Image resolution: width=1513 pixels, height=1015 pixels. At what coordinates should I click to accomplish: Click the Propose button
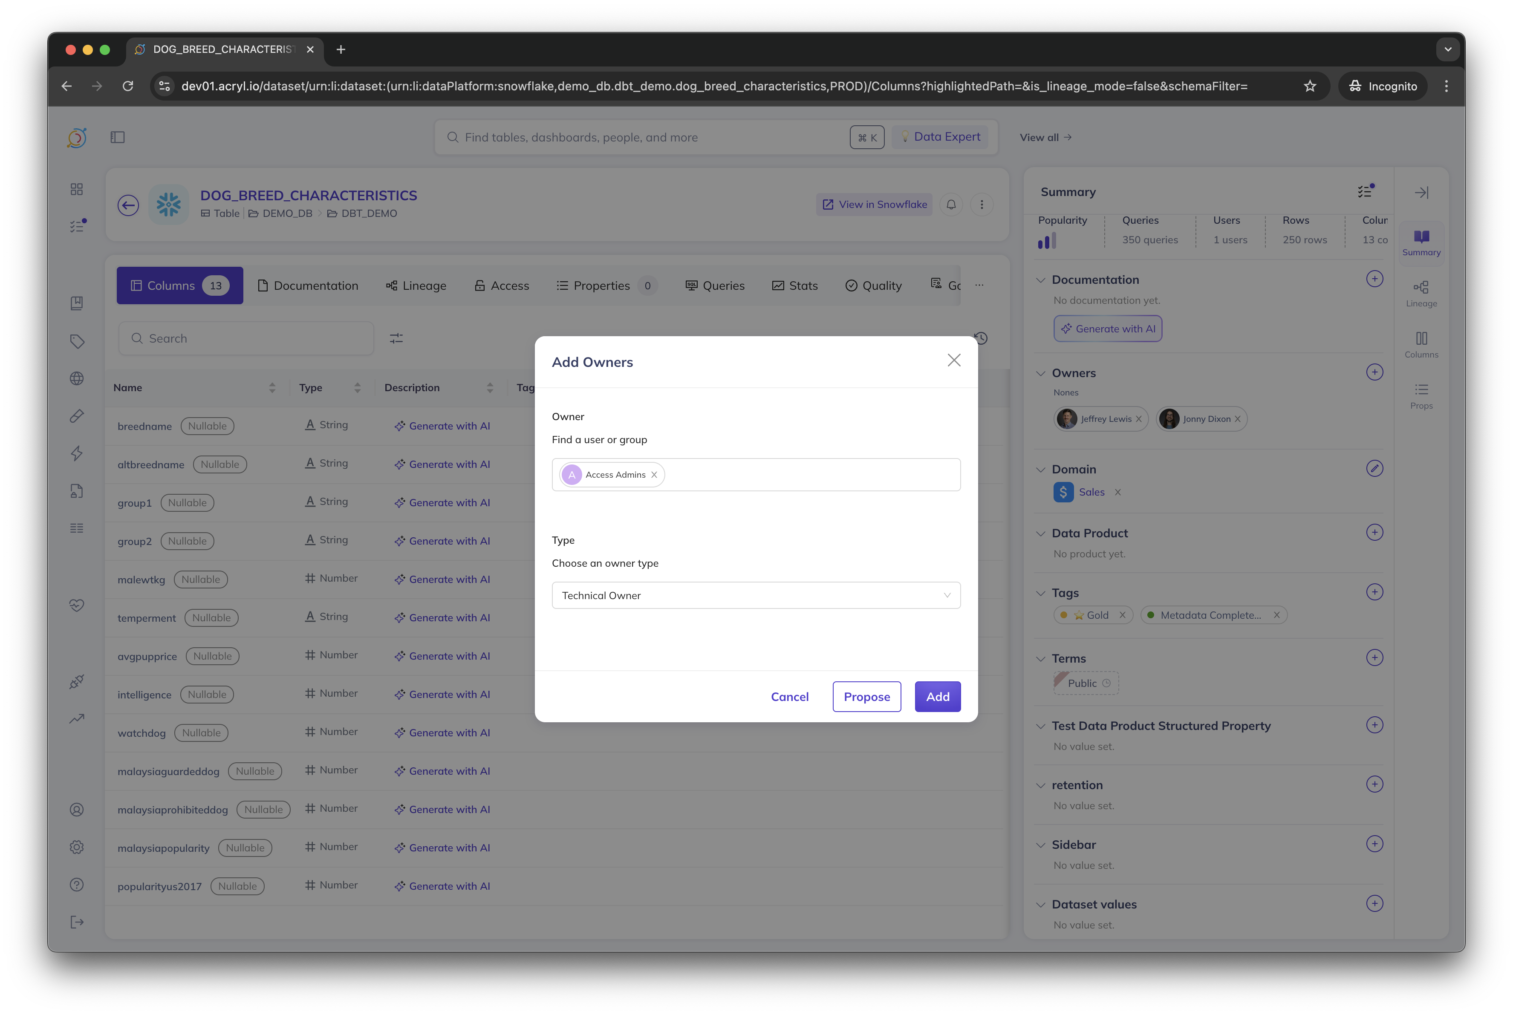[x=866, y=697]
